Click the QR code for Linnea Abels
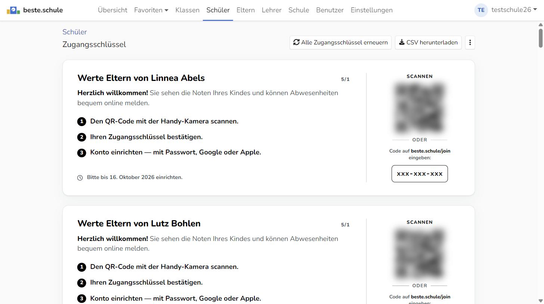The height and width of the screenshot is (304, 544). point(420,108)
